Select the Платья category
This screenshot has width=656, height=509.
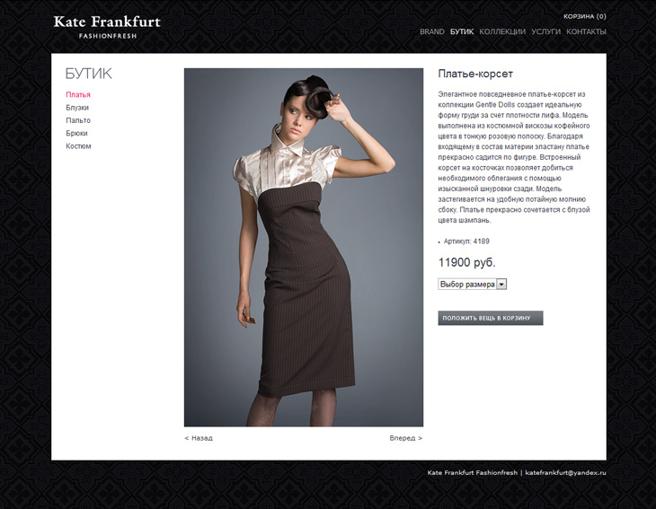(78, 95)
